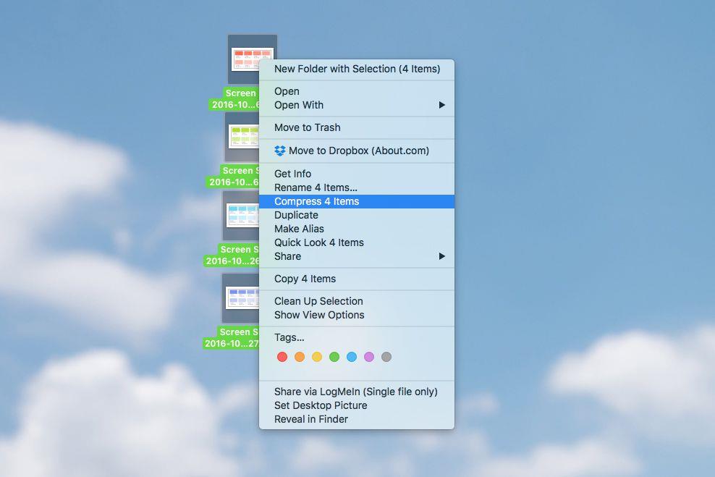Viewport: 715px width, 477px height.
Task: Open the Open With submenu
Action: point(357,105)
